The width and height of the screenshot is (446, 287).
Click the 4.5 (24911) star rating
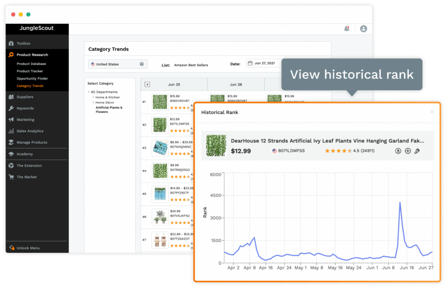tap(350, 151)
